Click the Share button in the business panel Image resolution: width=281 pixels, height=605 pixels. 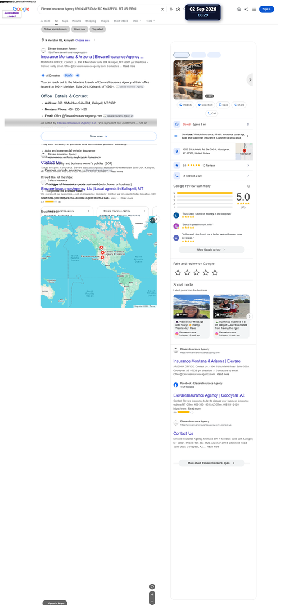(239, 105)
